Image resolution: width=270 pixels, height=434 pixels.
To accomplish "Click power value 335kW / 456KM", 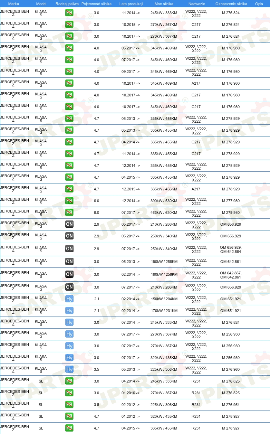I will pos(164,189).
